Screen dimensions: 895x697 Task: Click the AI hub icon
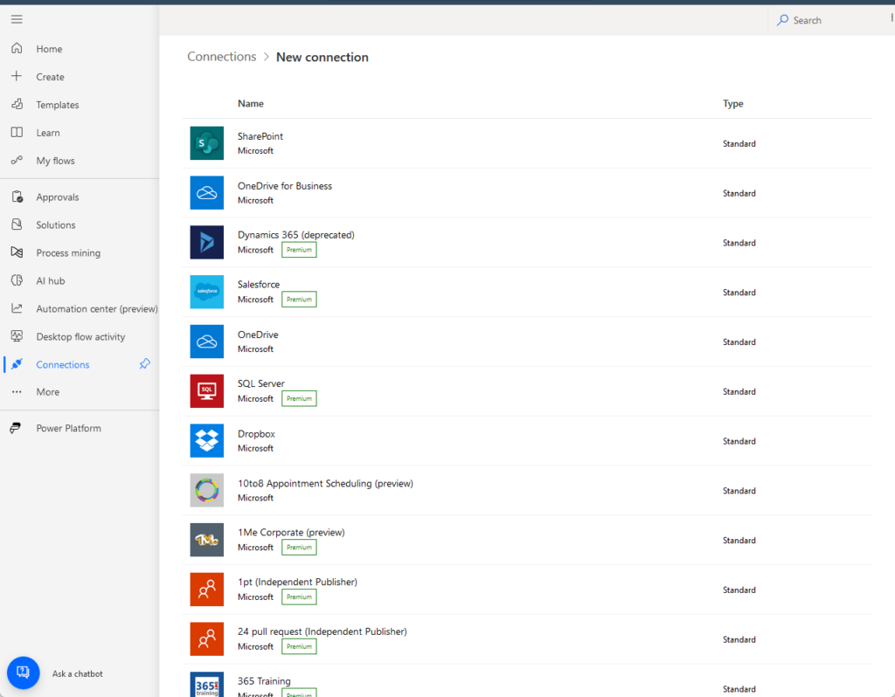pos(17,280)
